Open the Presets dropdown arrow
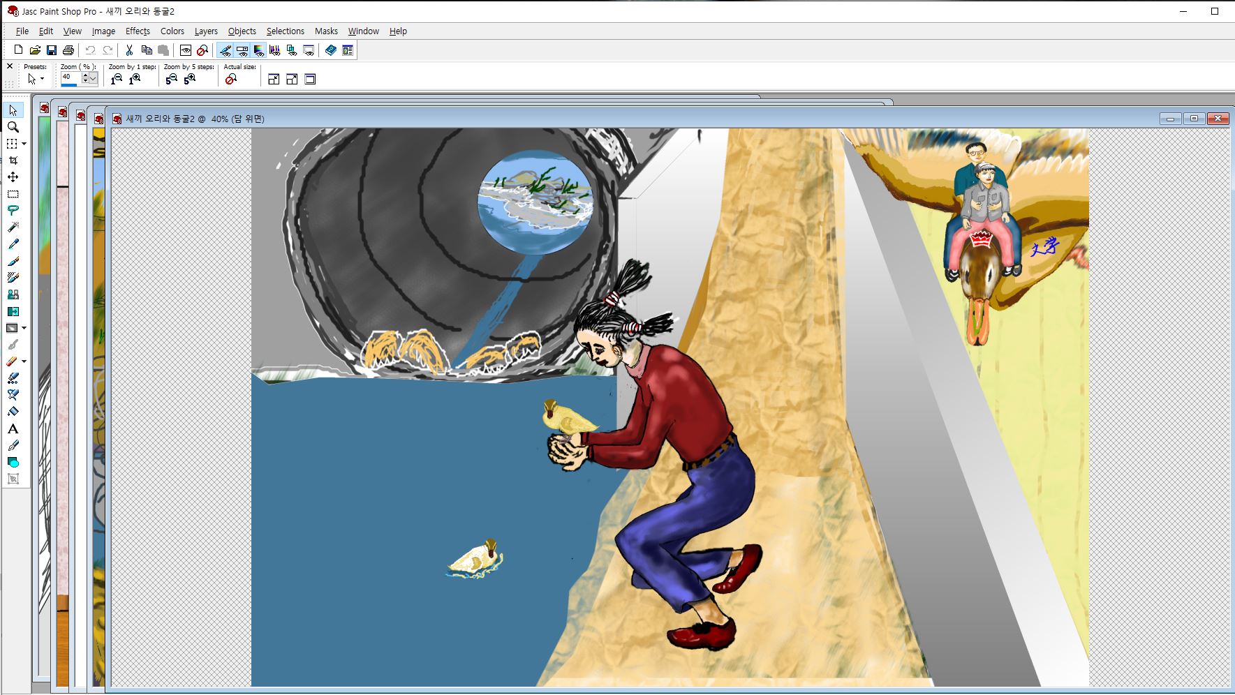The height and width of the screenshot is (695, 1235). point(42,80)
